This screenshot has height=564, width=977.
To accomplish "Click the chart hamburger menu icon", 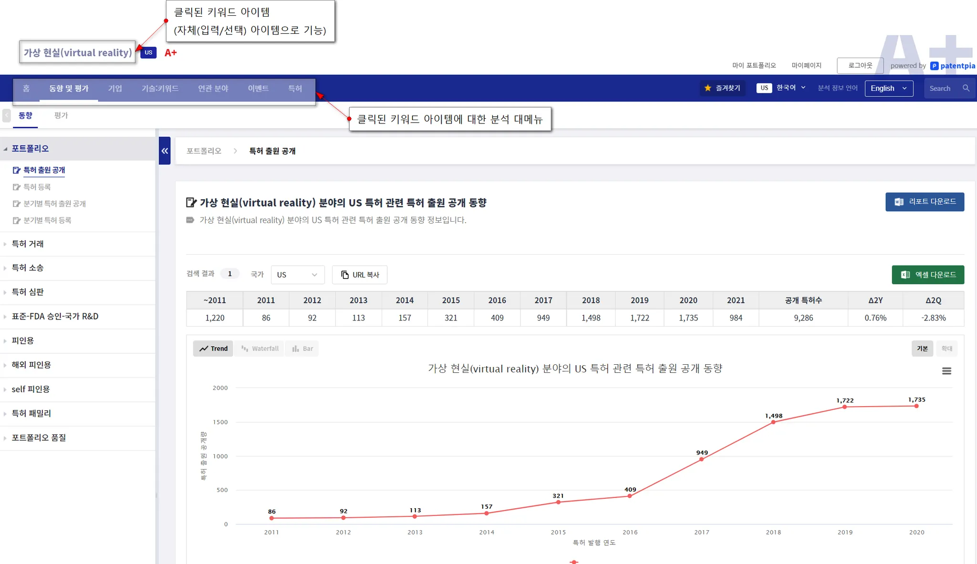I will (946, 371).
